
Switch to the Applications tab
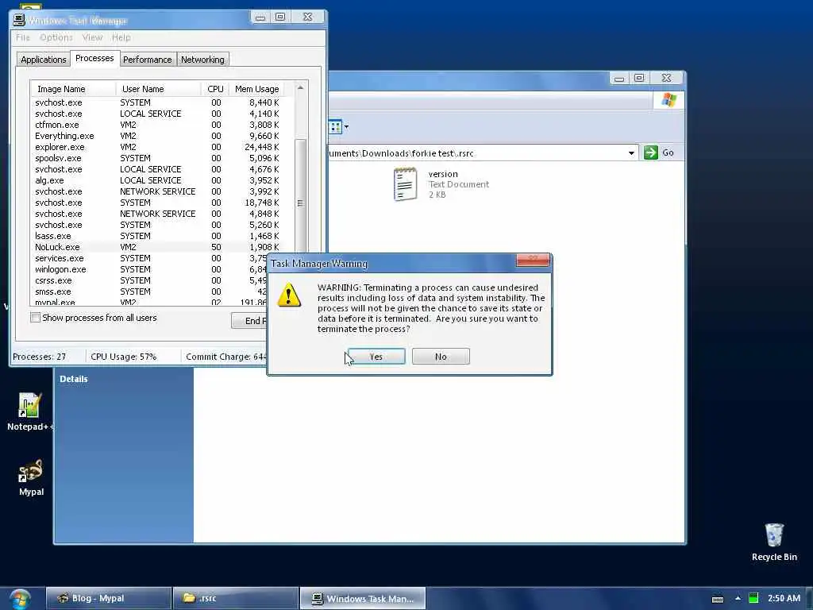(x=44, y=60)
